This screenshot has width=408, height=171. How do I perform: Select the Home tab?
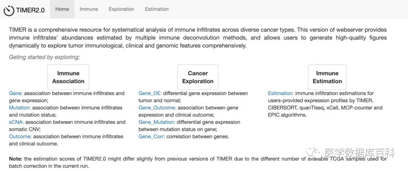click(x=62, y=9)
